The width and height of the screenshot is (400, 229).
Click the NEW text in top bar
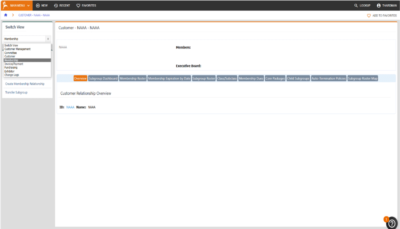pyautogui.click(x=45, y=5)
